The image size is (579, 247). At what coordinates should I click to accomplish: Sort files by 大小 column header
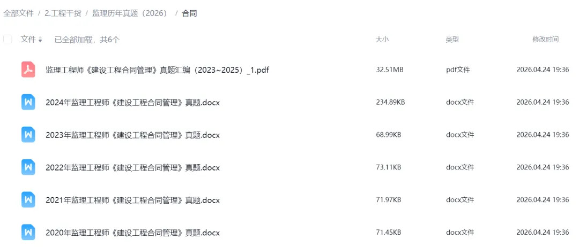tap(382, 40)
